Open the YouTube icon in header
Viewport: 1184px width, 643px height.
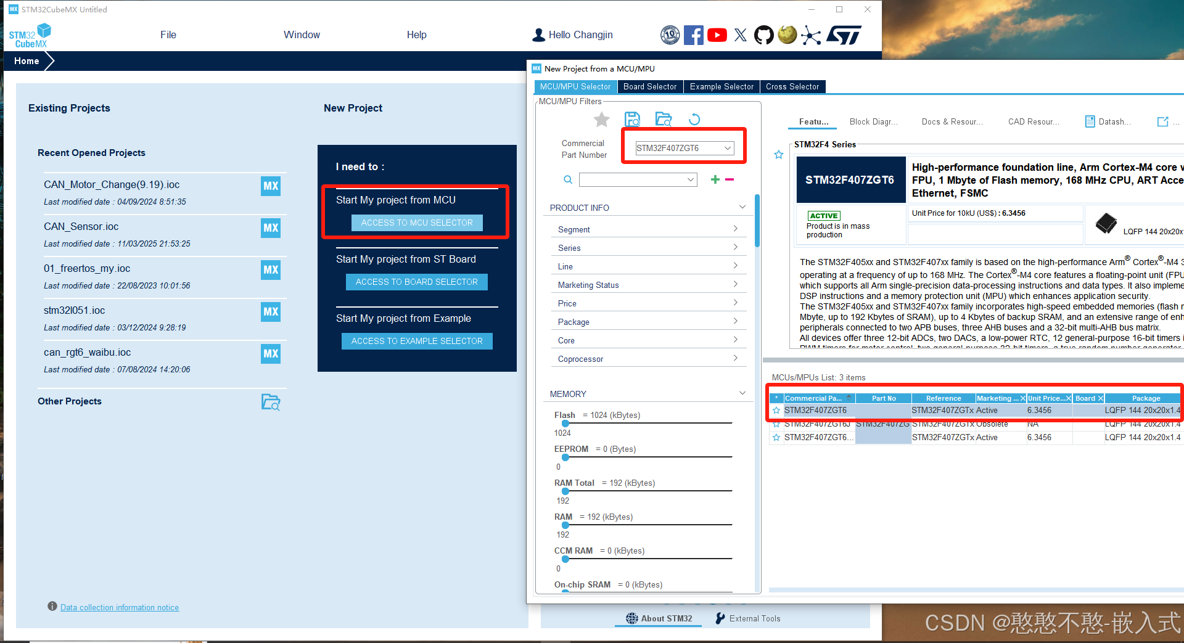point(717,35)
